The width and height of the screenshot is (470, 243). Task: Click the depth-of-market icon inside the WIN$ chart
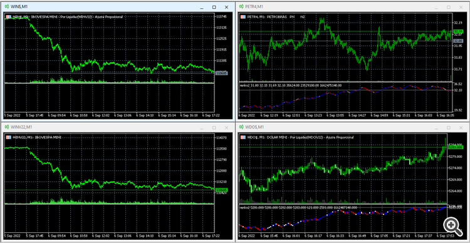(x=8, y=17)
